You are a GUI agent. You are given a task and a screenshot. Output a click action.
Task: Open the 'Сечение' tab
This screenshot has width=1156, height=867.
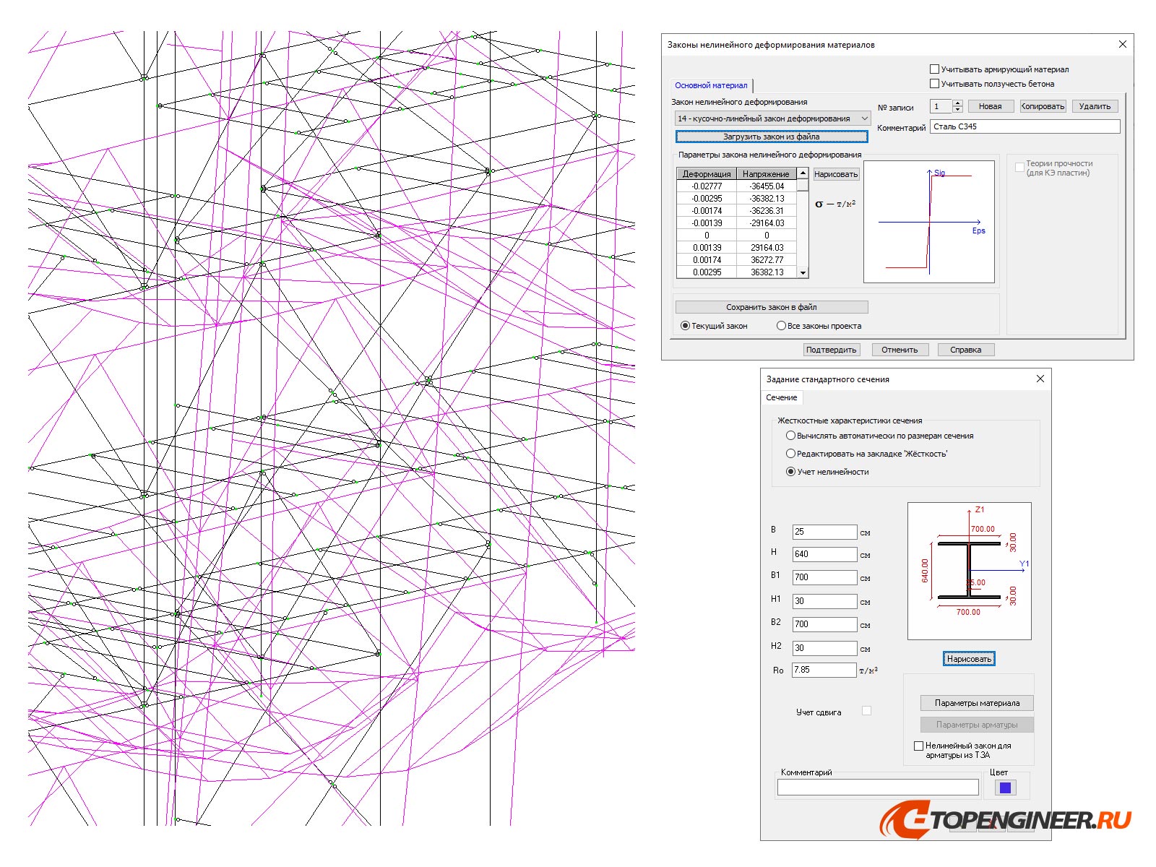[781, 397]
